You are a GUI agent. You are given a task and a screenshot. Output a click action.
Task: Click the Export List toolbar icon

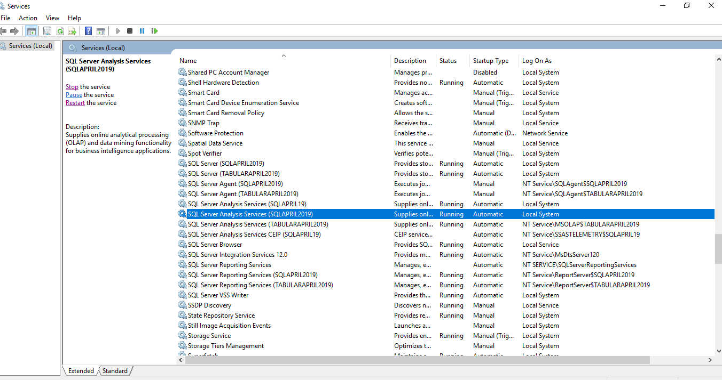[72, 31]
